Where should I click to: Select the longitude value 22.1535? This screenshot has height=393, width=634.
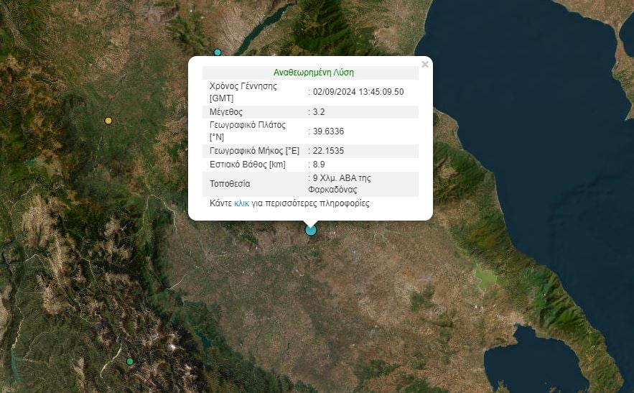pos(327,151)
